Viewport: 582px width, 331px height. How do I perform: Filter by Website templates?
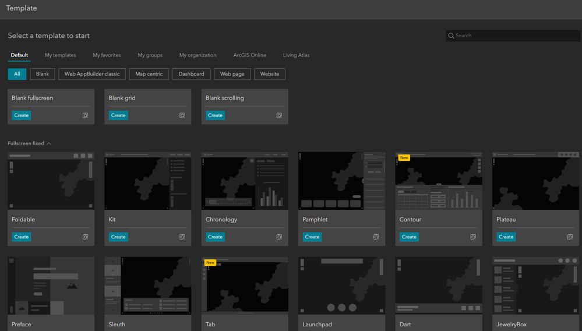click(270, 74)
